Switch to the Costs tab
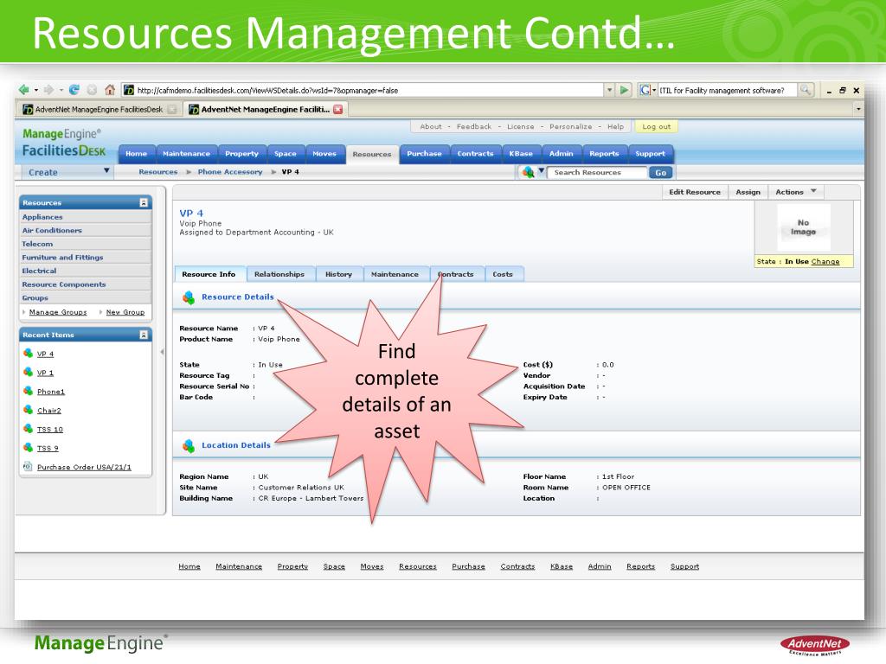The width and height of the screenshot is (886, 664). [x=503, y=274]
